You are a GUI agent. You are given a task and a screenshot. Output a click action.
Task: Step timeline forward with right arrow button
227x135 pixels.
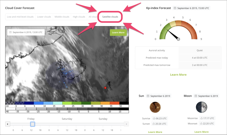(x=126, y=124)
